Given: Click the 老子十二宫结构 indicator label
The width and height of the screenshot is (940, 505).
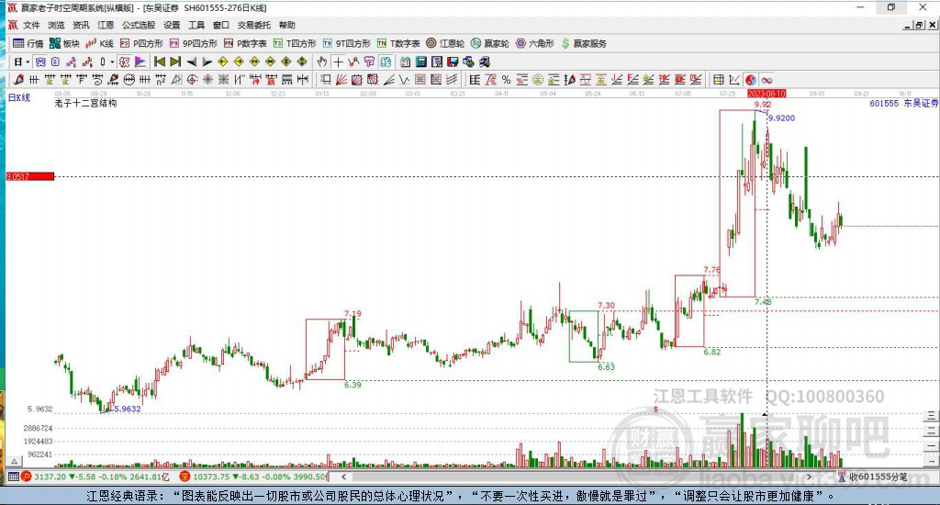Looking at the screenshot, I should click(x=85, y=103).
